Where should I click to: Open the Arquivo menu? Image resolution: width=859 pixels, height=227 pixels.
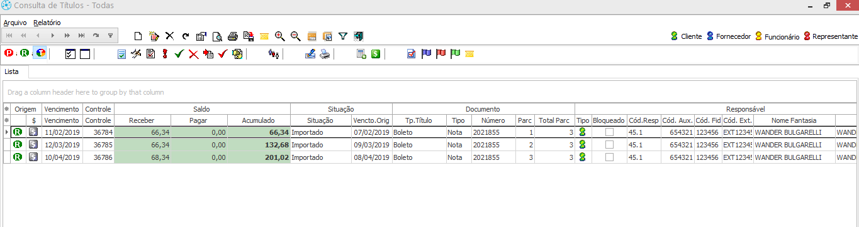click(15, 22)
